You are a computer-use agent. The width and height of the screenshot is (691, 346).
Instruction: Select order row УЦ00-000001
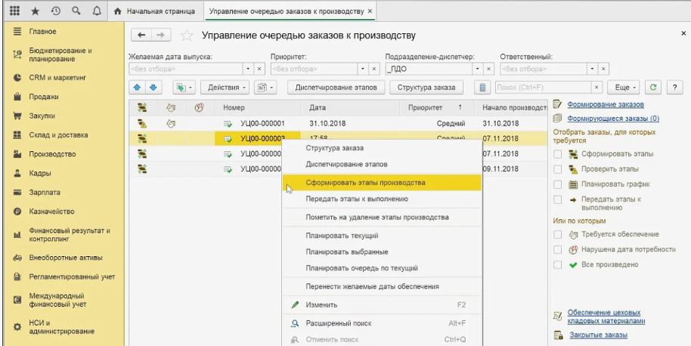(339, 124)
